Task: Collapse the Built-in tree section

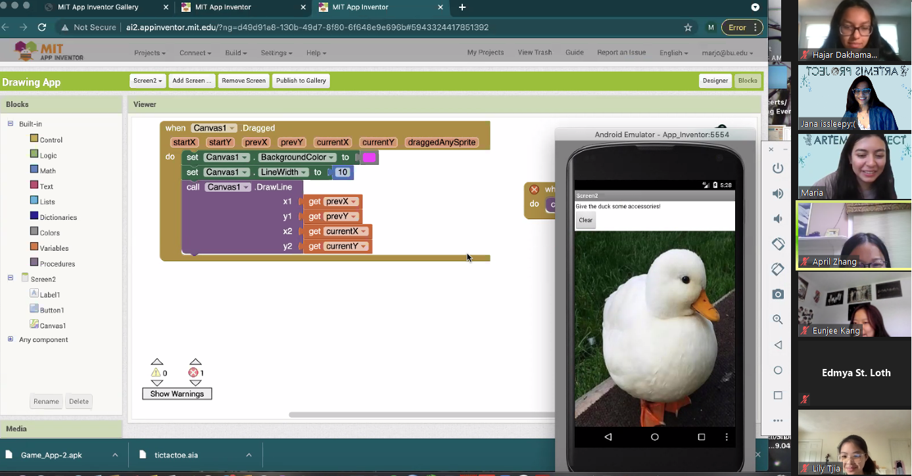Action: [x=11, y=123]
